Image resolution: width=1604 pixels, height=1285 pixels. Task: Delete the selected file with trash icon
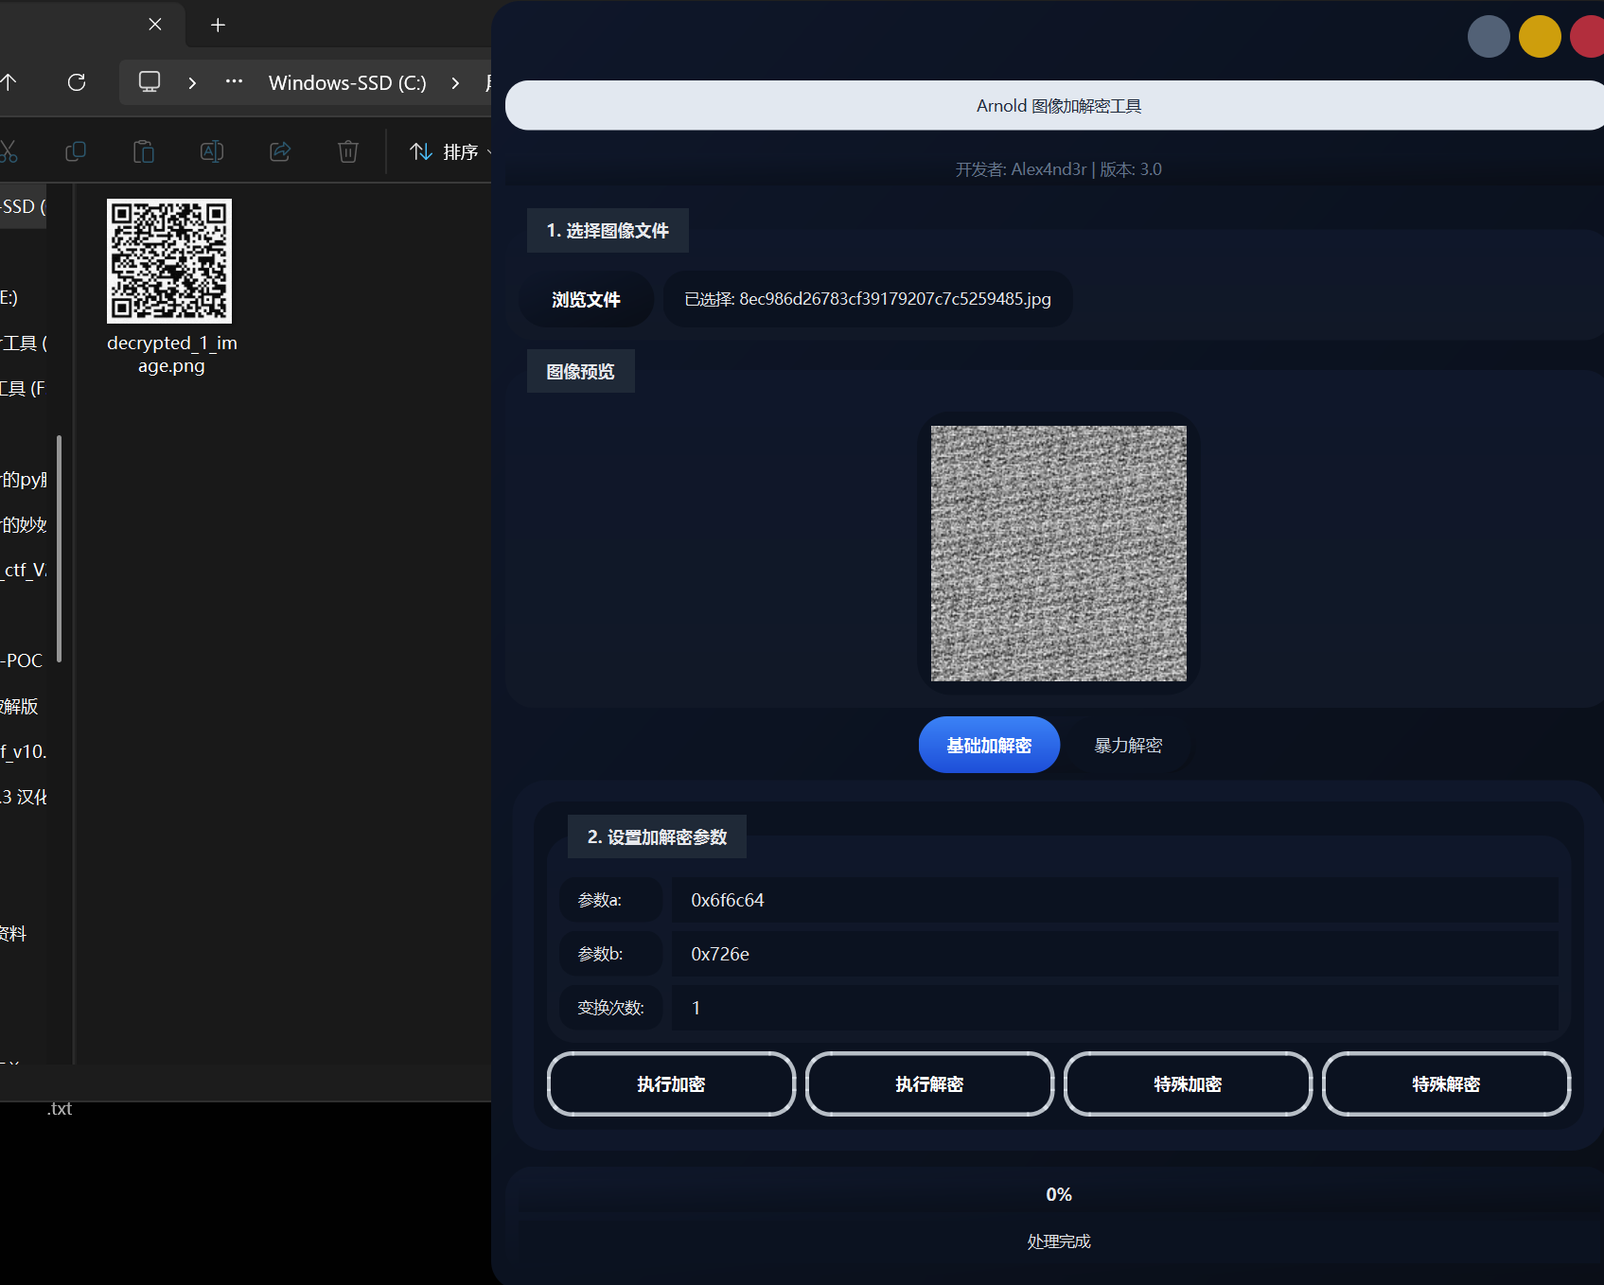click(348, 151)
